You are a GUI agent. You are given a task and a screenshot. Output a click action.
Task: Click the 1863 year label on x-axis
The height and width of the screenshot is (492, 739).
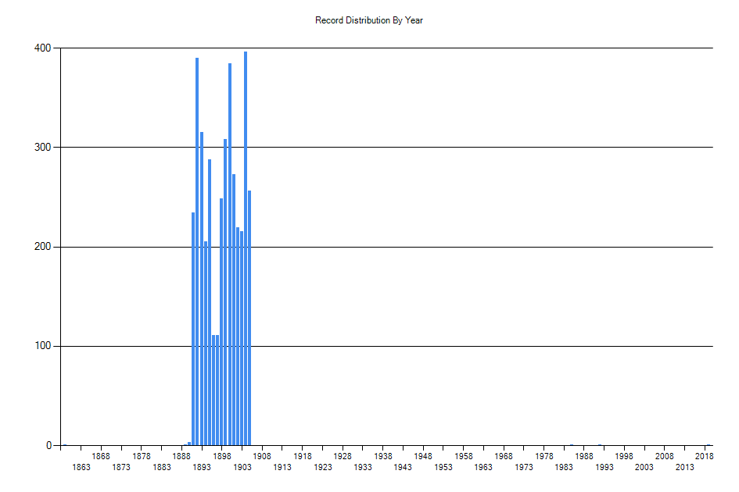[x=81, y=467]
